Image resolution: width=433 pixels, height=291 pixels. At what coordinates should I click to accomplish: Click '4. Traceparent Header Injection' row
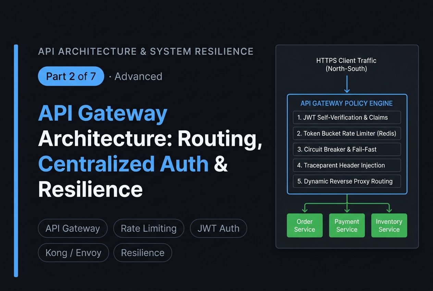(347, 165)
